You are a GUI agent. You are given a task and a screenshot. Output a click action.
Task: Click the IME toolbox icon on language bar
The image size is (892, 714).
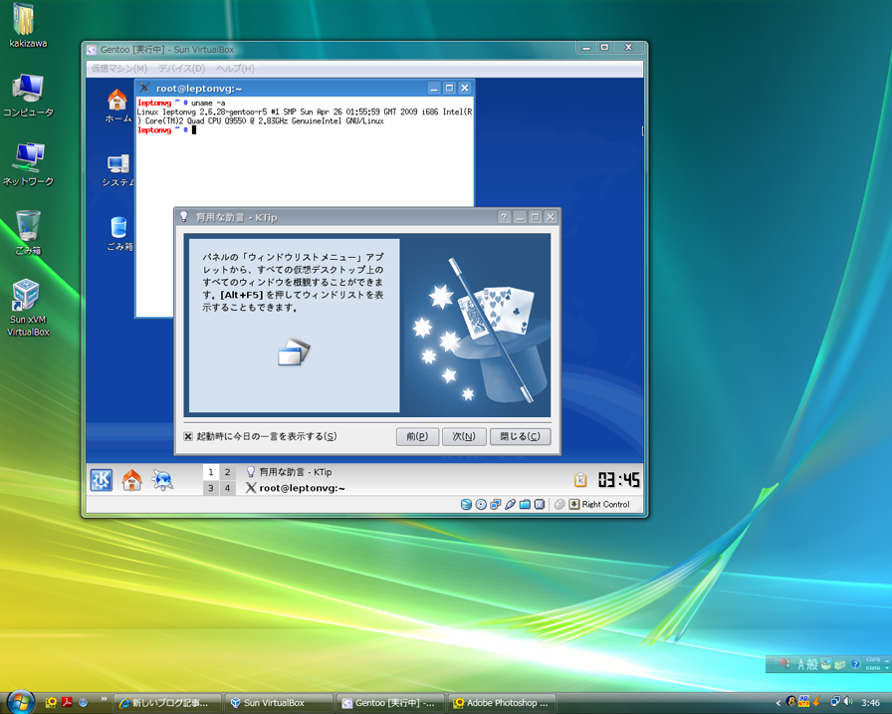[x=841, y=664]
